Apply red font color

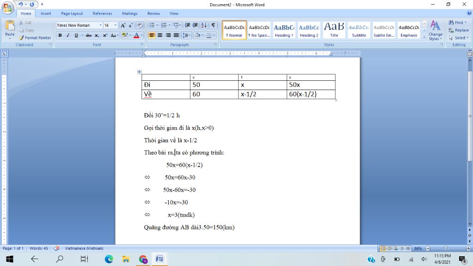point(136,35)
